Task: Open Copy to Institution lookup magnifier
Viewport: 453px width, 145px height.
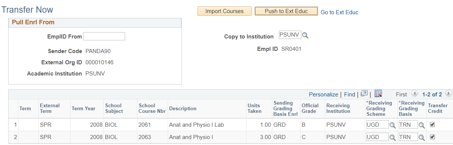Action: click(x=305, y=36)
